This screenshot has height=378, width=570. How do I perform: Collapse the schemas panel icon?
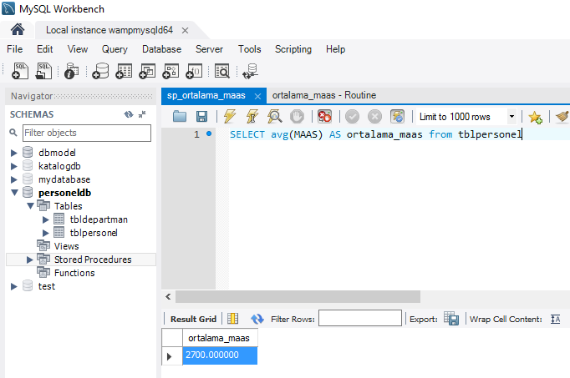(x=142, y=114)
